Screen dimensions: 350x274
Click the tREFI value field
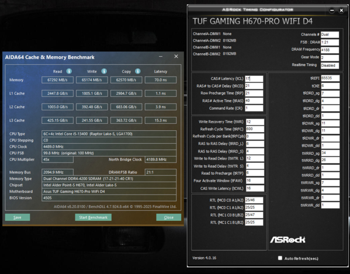[330, 78]
